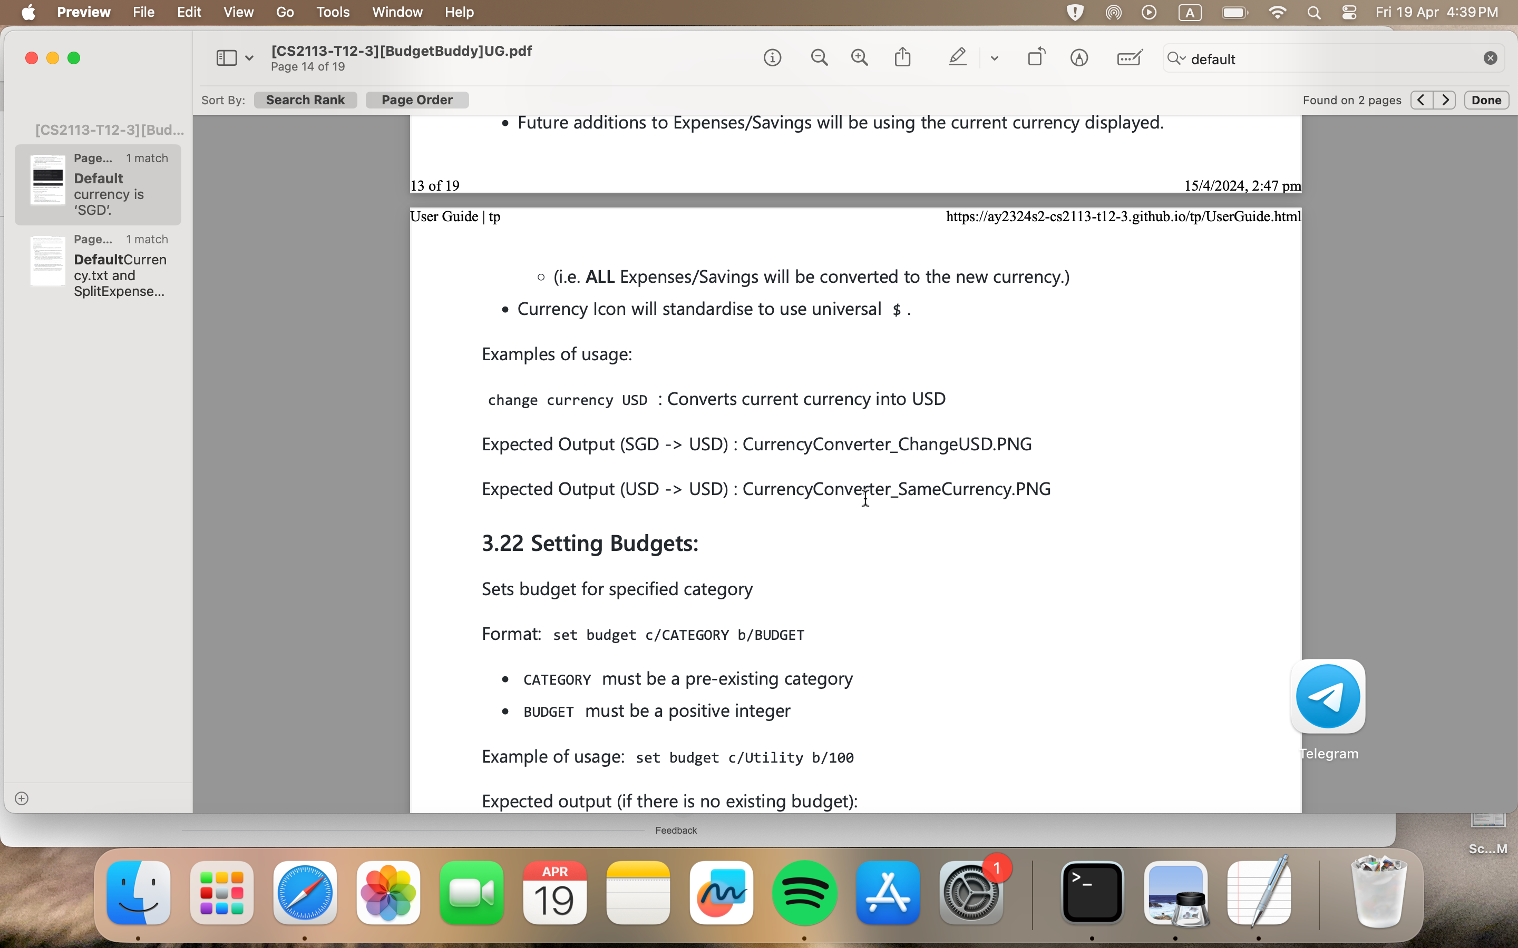Clear the search field text
The width and height of the screenshot is (1518, 948).
1491,58
